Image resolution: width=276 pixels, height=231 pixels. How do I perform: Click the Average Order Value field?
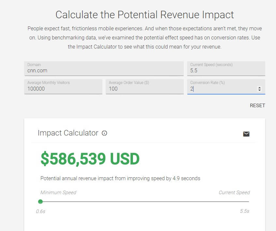tap(144, 89)
